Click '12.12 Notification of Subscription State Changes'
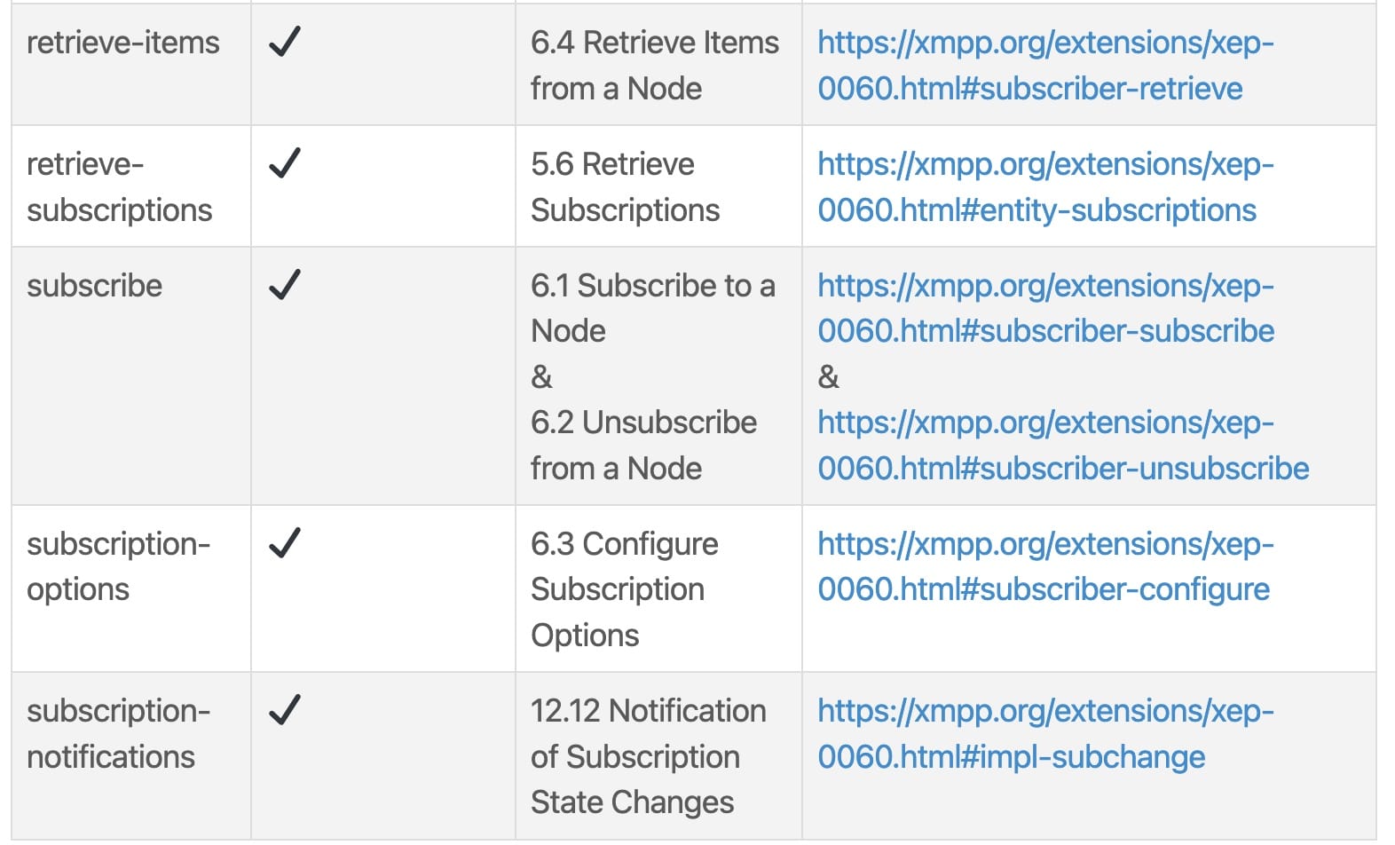1395x845 pixels. (x=648, y=756)
